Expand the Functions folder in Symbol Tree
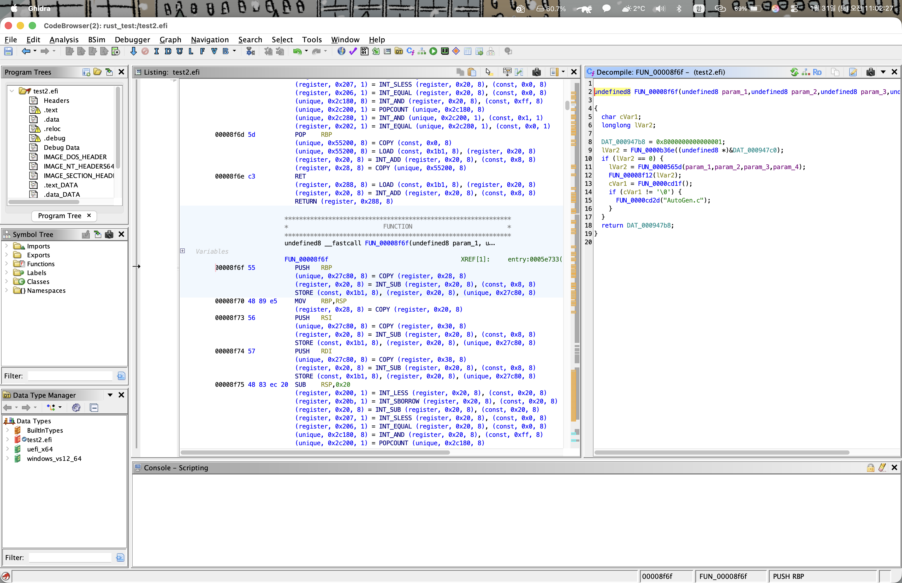The width and height of the screenshot is (902, 583). coord(7,264)
